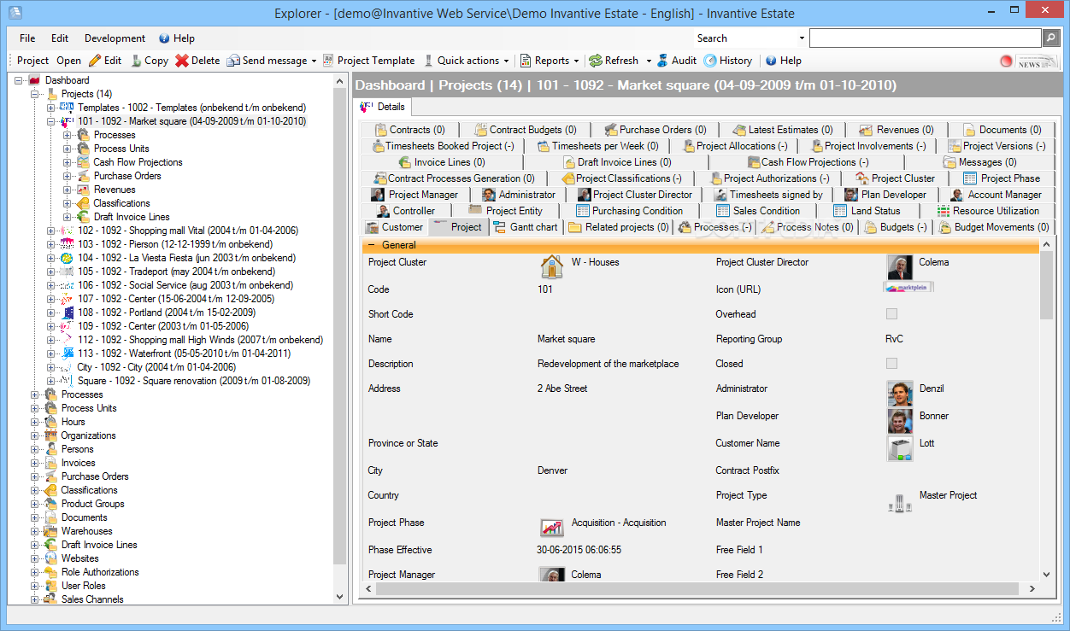Expand the Processes top-level tree node
The image size is (1070, 631).
[x=35, y=394]
